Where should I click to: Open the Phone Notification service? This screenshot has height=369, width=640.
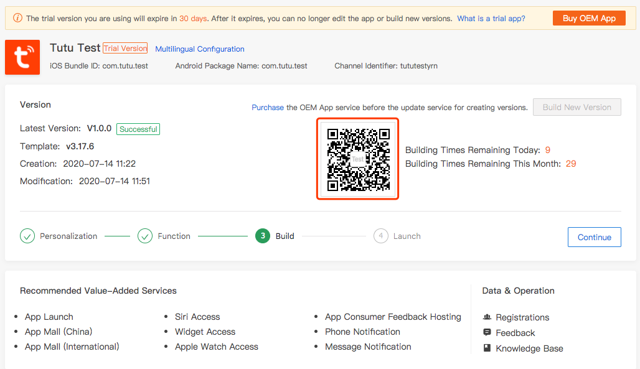[362, 332]
